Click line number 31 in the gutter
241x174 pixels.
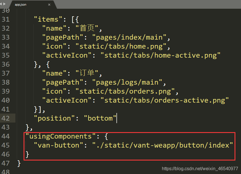(6, 19)
